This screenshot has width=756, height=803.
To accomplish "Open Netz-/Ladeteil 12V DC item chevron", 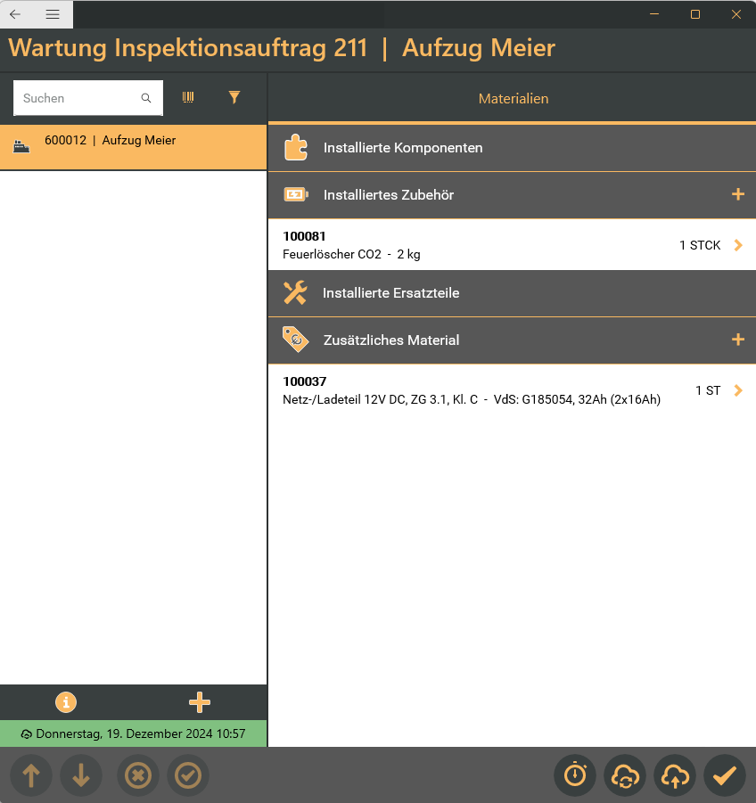I will click(x=737, y=390).
